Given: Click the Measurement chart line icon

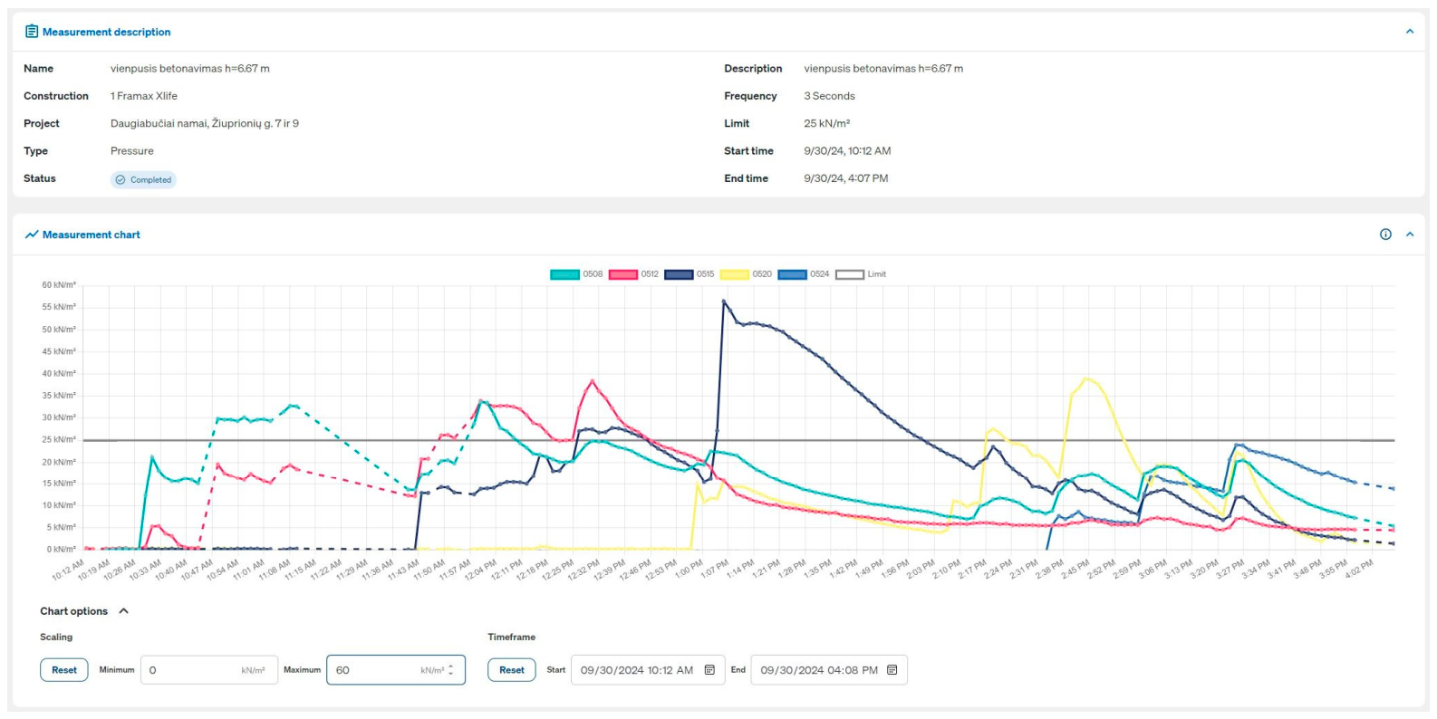Looking at the screenshot, I should [32, 235].
